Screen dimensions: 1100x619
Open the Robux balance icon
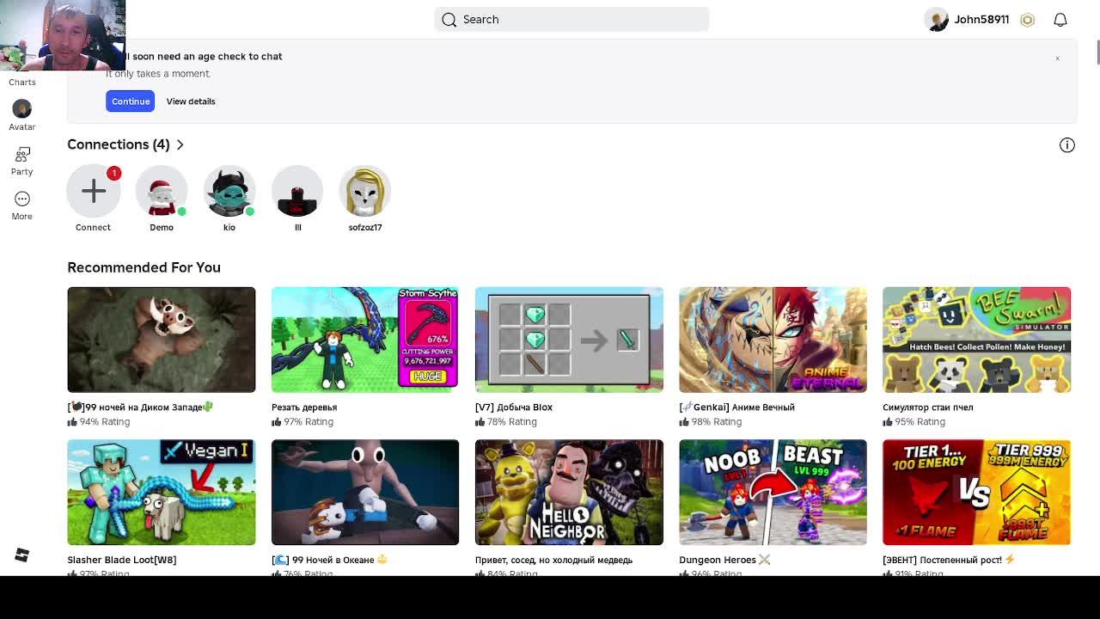[1028, 20]
